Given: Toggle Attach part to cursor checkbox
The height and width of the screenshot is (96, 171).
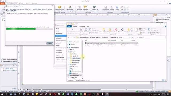Looking at the screenshot, I should coord(2,61).
